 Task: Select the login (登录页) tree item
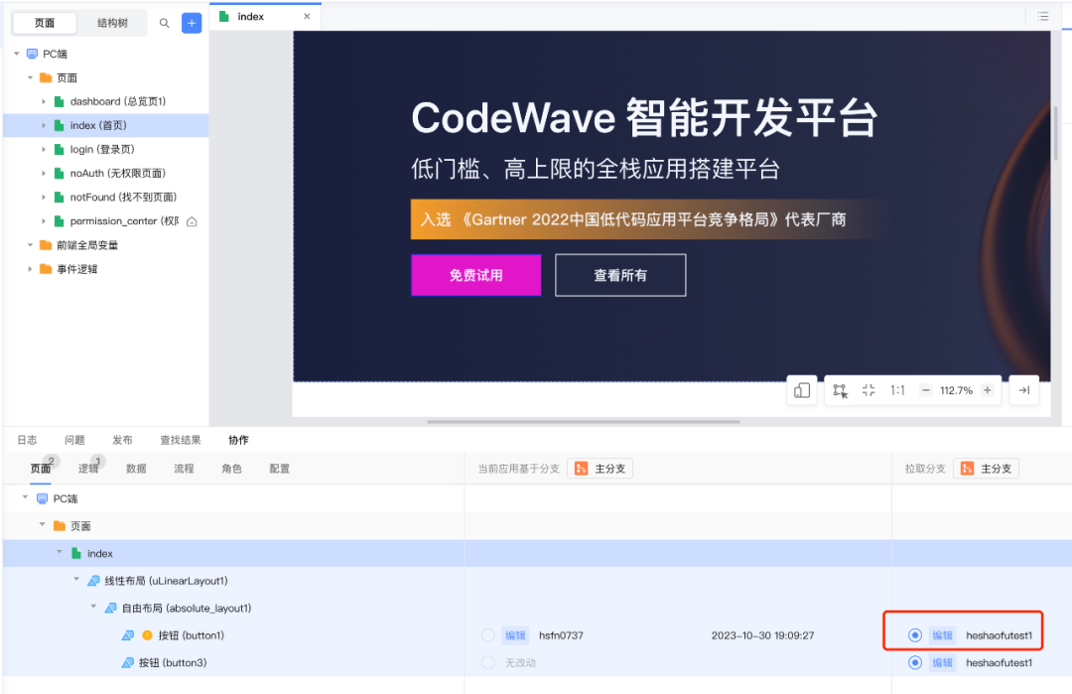106,149
